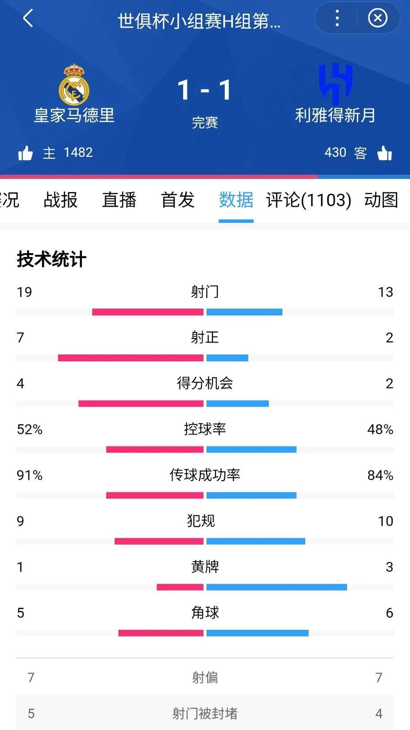Tap the 1 - 1 match score

[205, 90]
